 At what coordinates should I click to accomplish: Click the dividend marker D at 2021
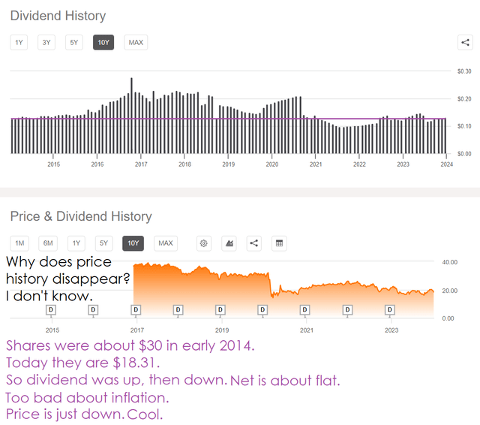point(305,310)
